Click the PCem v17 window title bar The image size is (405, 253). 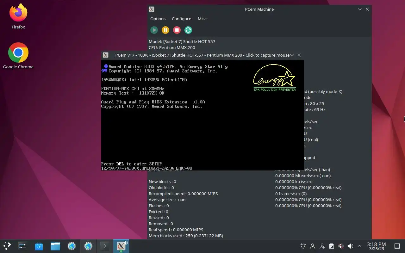pyautogui.click(x=202, y=55)
